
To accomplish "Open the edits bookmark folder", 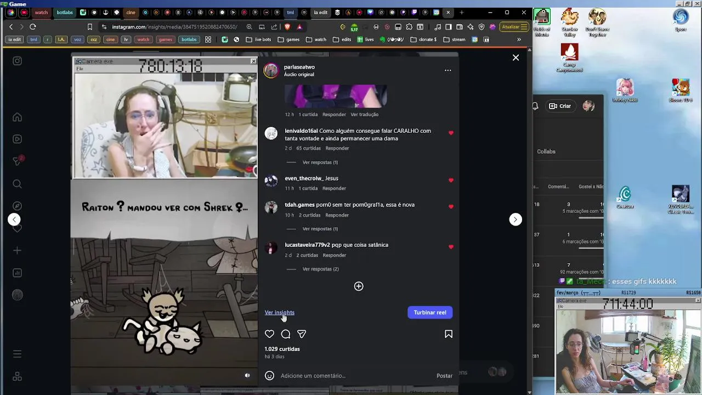I will click(x=342, y=39).
